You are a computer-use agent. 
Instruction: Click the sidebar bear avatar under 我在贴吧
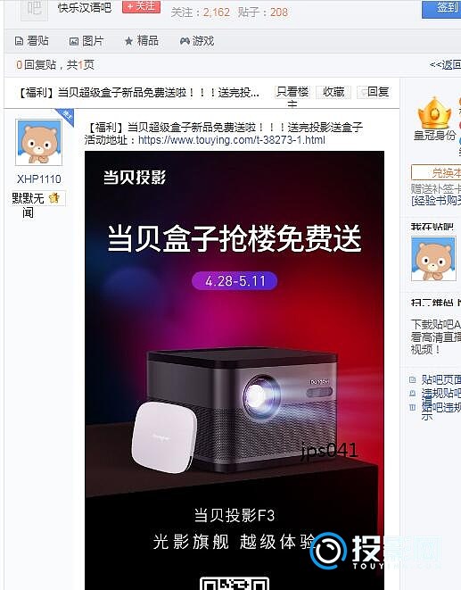(433, 259)
